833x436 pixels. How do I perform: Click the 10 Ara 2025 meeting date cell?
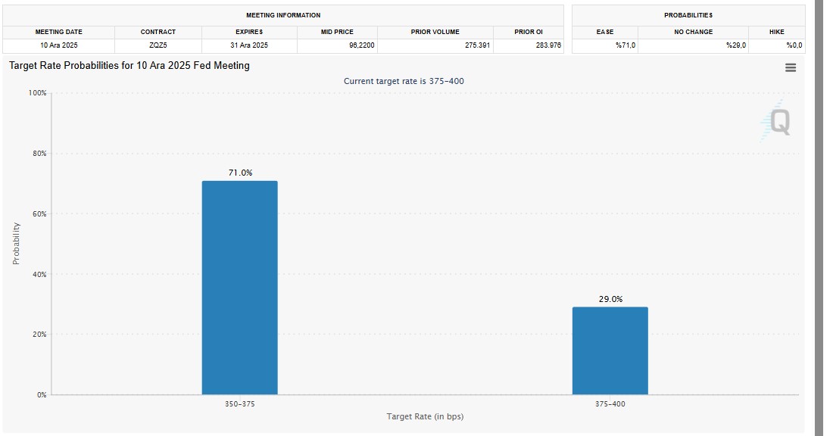59,45
